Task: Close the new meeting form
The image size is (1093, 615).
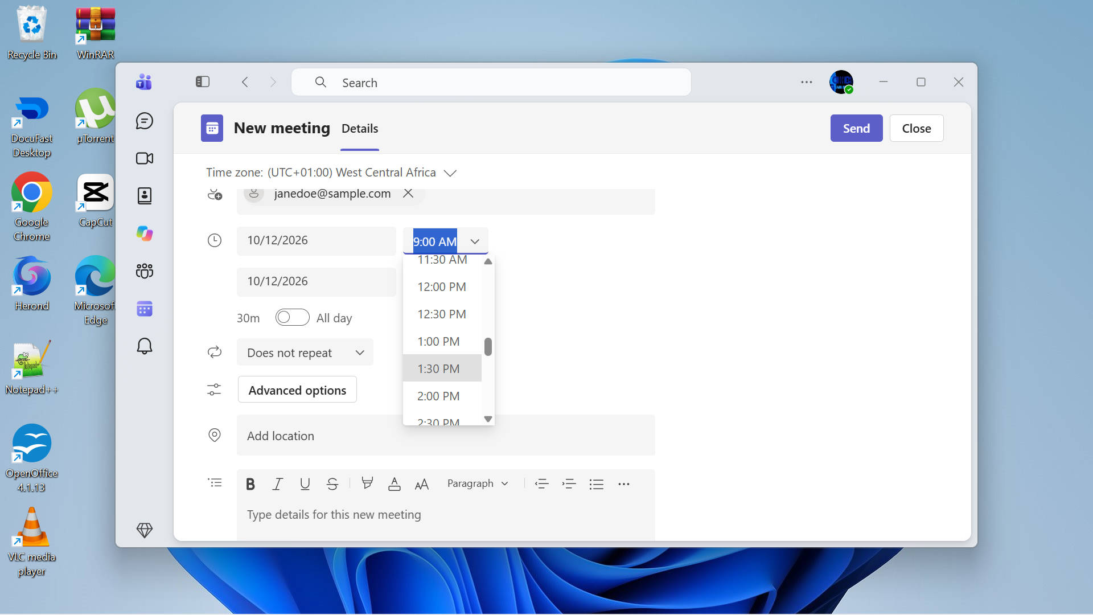Action: pyautogui.click(x=917, y=128)
